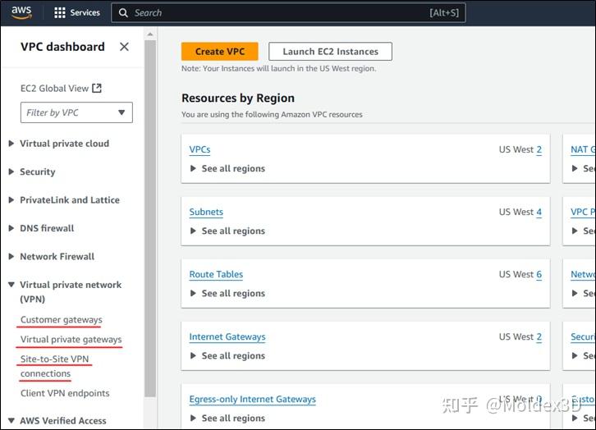Select Virtual private gateways in sidebar
This screenshot has width=596, height=430.
click(x=71, y=340)
